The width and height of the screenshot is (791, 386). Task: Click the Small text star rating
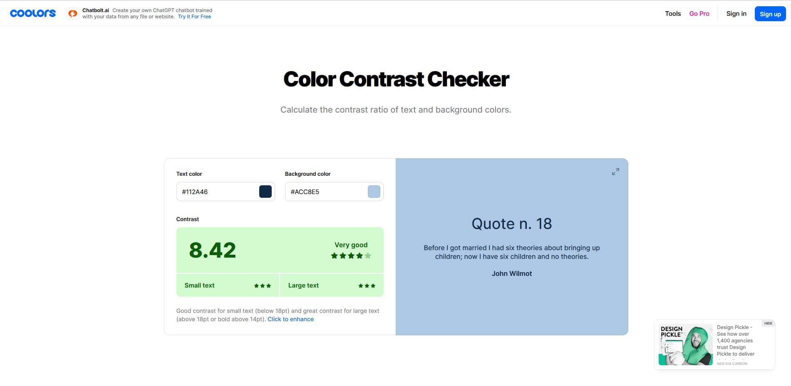pyautogui.click(x=263, y=286)
